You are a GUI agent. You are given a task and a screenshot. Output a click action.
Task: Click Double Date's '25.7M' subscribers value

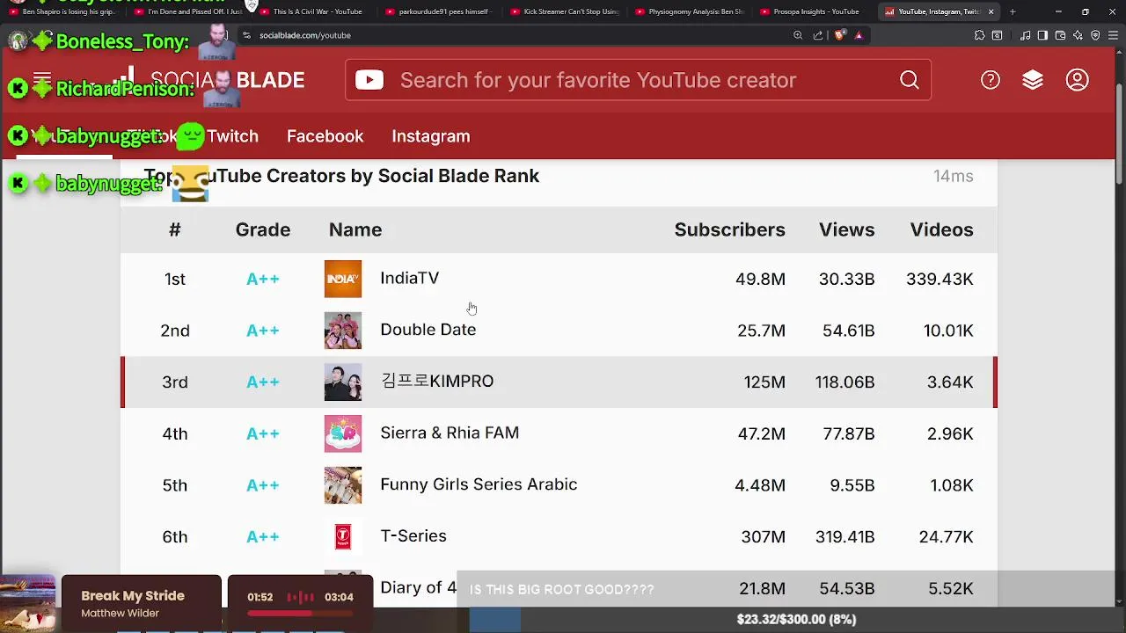[x=761, y=331]
